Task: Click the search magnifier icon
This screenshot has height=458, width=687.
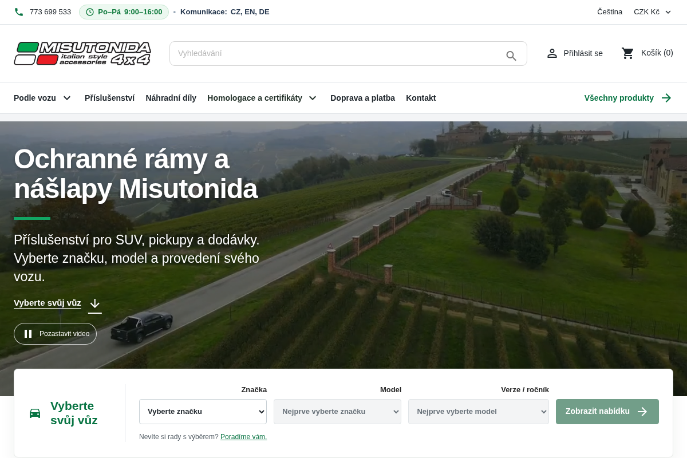Action: (x=511, y=56)
